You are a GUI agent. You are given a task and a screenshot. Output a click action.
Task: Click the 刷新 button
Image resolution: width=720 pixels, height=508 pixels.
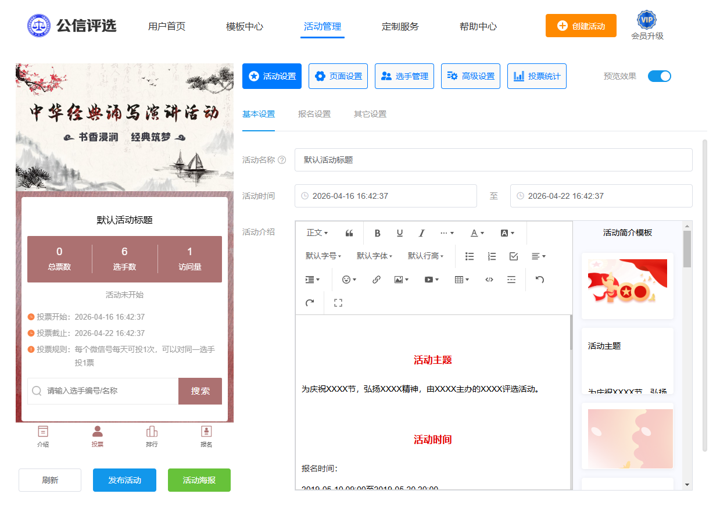50,480
